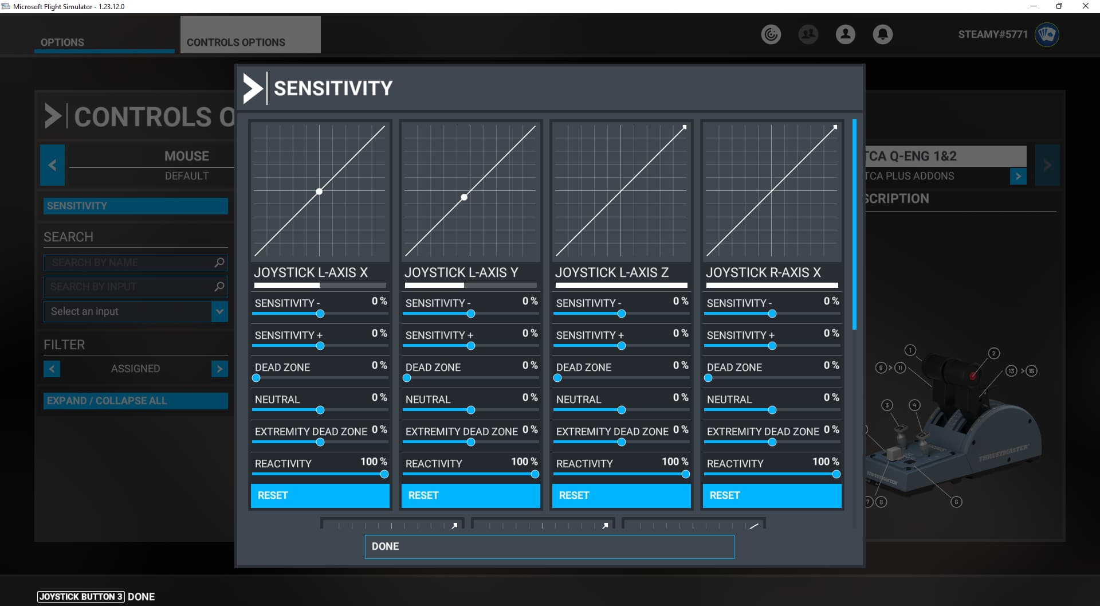Click L-Axis X Reactivity slider handle
This screenshot has height=606, width=1100.
click(384, 474)
